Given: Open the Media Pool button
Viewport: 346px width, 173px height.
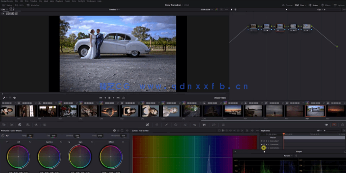Looking at the screenshot, I should [33, 5].
